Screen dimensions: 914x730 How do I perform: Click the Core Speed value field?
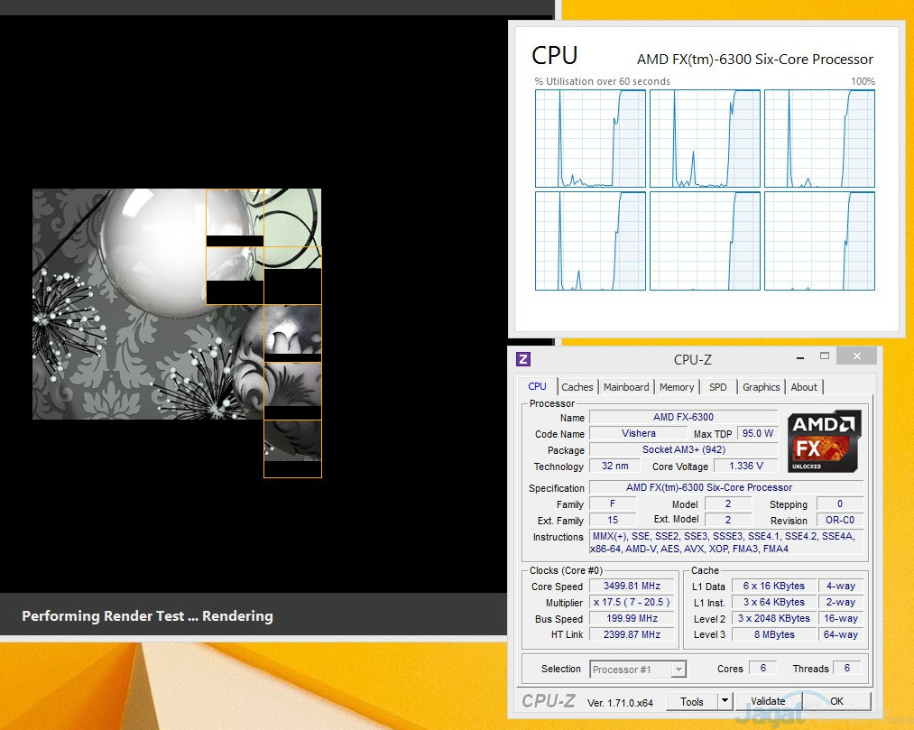(x=632, y=587)
